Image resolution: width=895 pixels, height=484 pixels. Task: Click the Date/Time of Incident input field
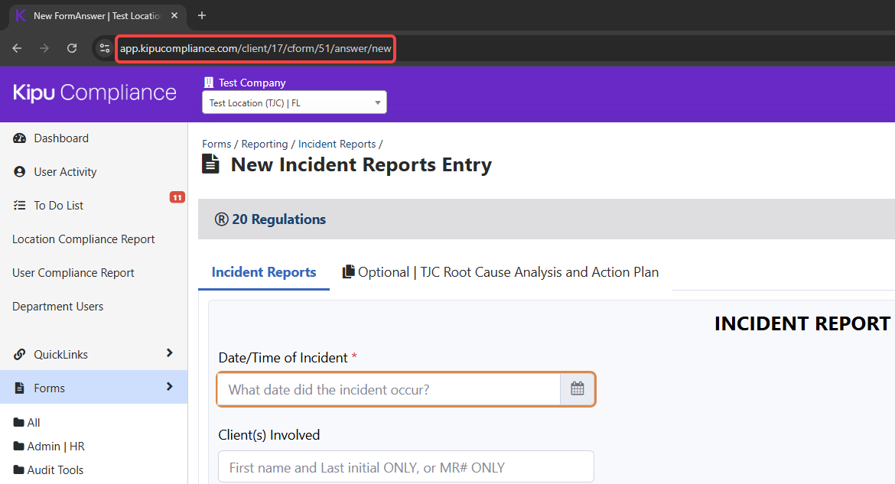coord(389,389)
